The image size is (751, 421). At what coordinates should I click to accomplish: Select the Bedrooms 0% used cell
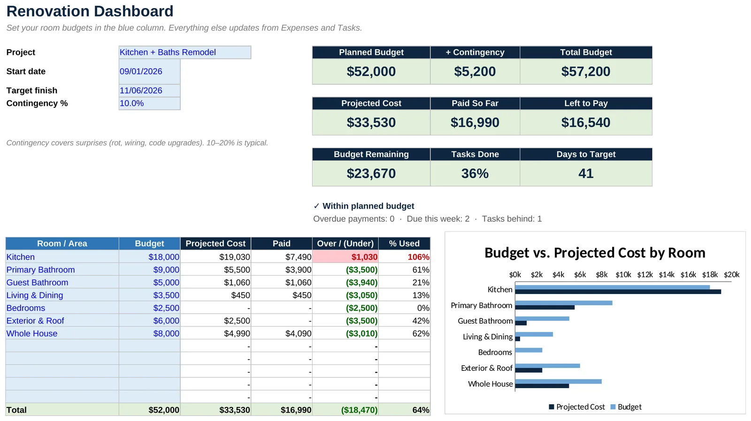405,308
